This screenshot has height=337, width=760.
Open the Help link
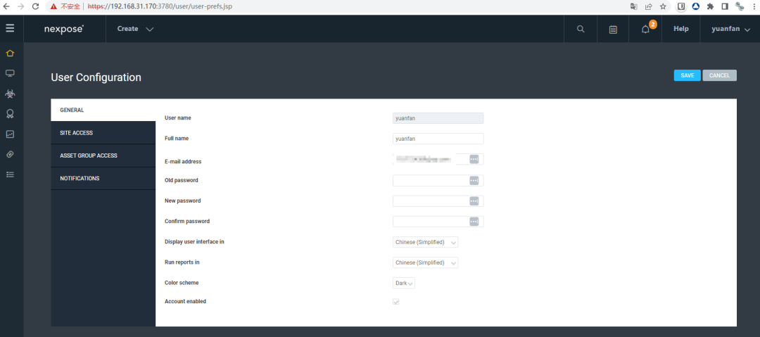(681, 29)
